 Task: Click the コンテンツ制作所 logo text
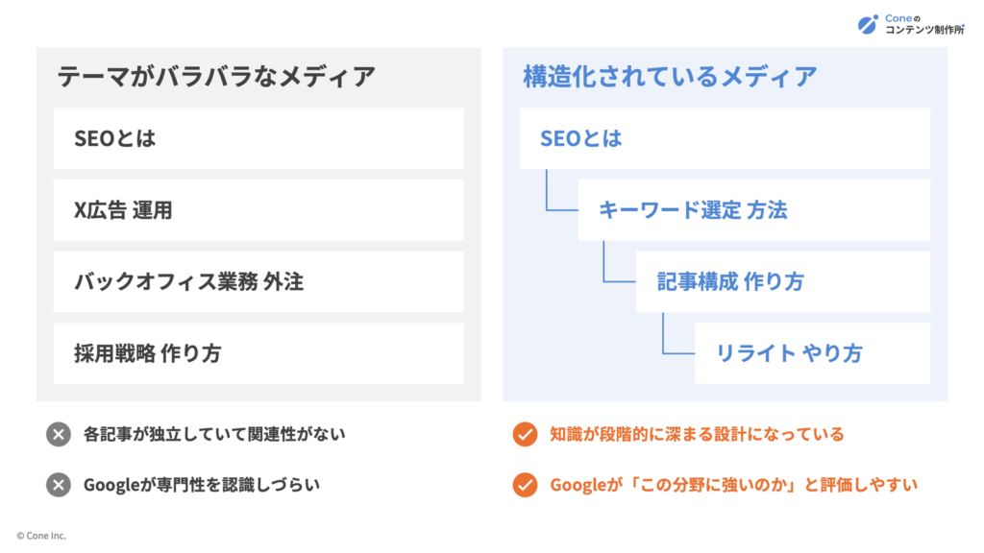coord(924,30)
